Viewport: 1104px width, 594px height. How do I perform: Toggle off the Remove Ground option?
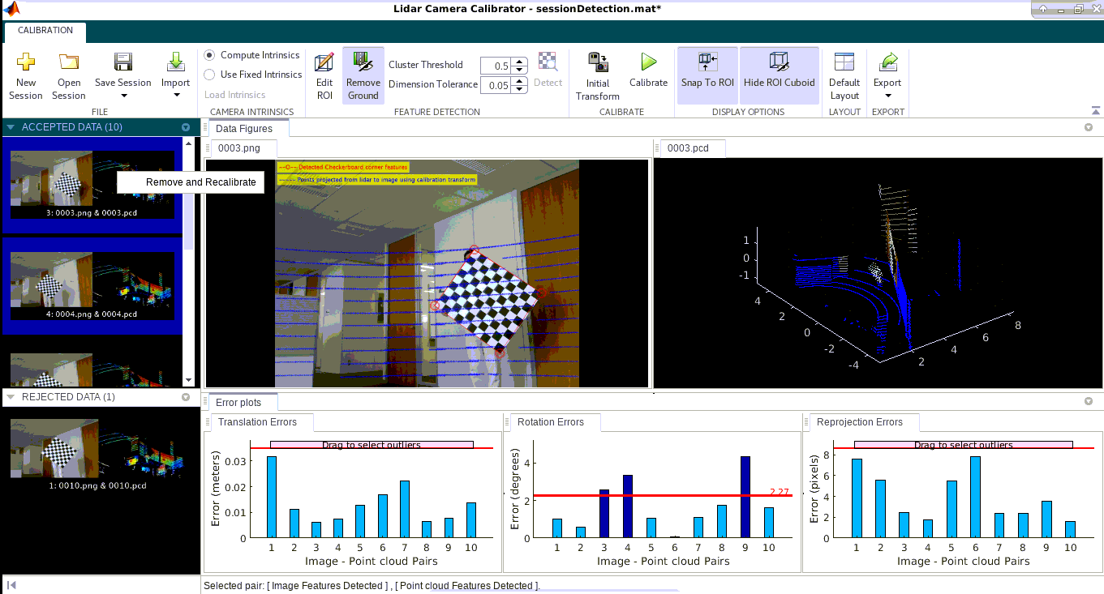pos(363,73)
